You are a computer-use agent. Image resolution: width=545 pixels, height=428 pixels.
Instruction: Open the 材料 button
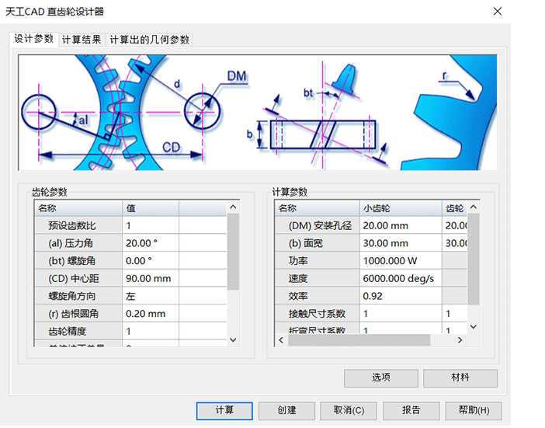tap(460, 378)
